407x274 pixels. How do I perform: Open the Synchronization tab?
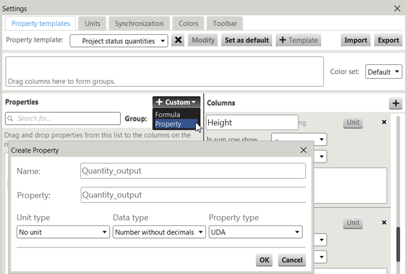pyautogui.click(x=139, y=24)
